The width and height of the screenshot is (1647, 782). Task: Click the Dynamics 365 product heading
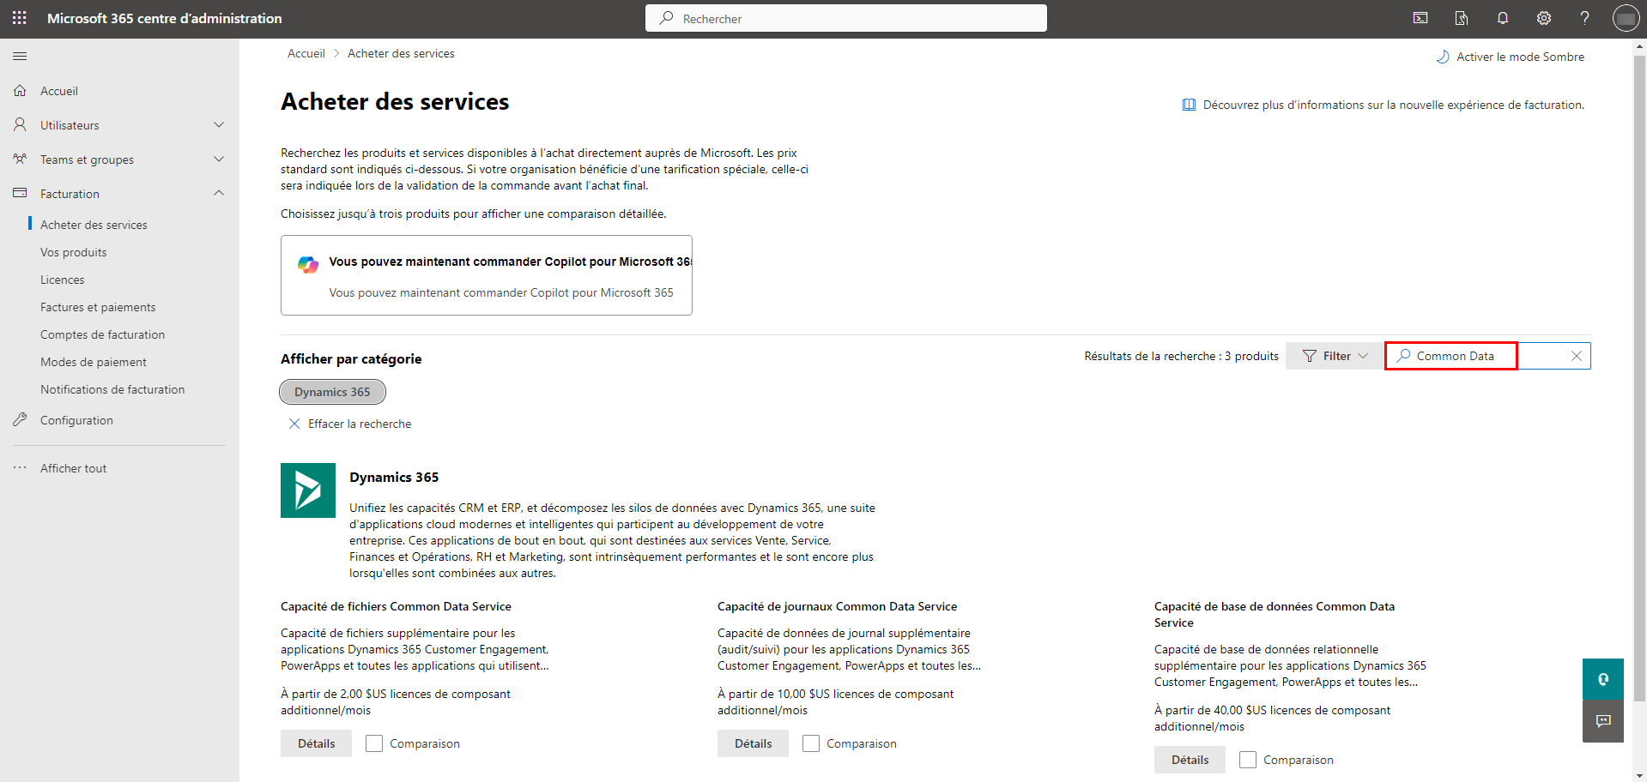pos(394,477)
